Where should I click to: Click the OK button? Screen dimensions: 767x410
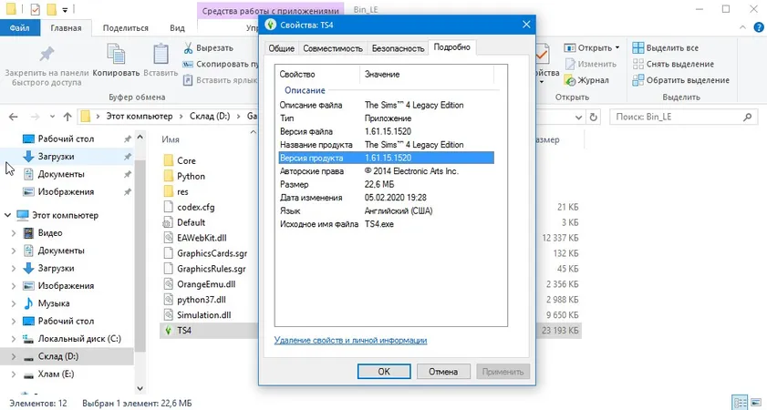[x=384, y=372]
